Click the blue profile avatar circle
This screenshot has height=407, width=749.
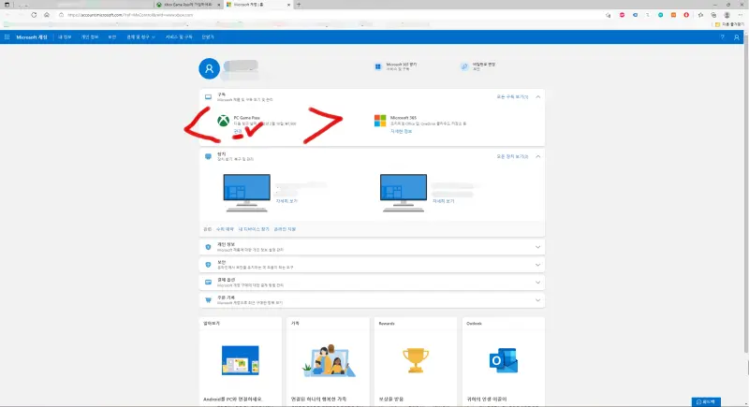(x=209, y=68)
